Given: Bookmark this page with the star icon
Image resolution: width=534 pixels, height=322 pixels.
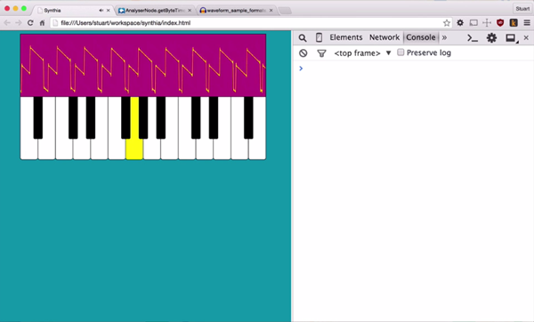Looking at the screenshot, I should (447, 23).
